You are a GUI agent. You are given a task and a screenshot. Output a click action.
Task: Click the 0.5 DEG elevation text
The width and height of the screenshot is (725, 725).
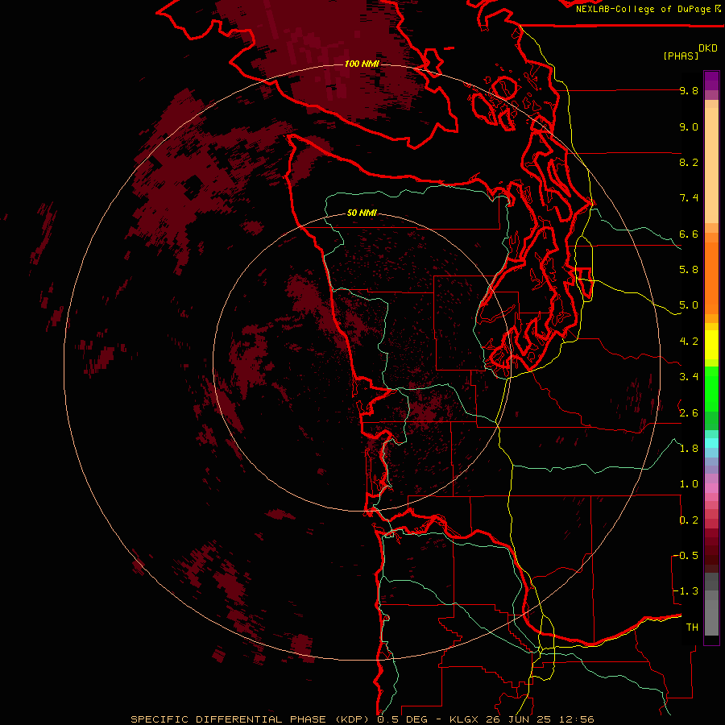(402, 719)
